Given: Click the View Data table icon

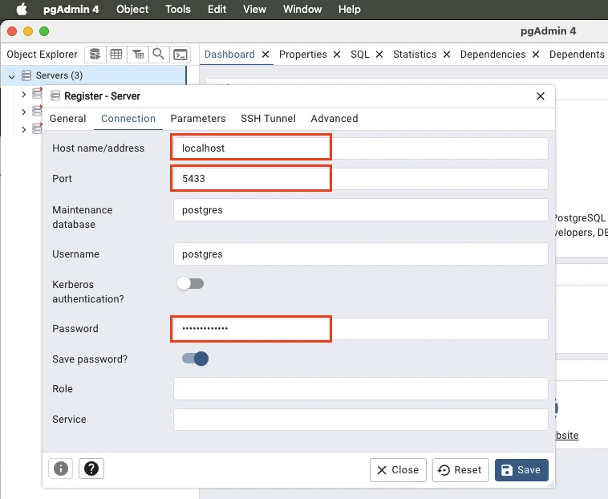Looking at the screenshot, I should click(x=116, y=55).
